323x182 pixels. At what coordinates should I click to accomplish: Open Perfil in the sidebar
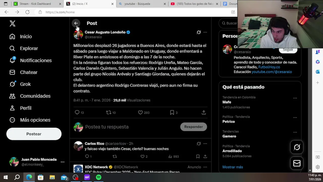tap(20, 108)
